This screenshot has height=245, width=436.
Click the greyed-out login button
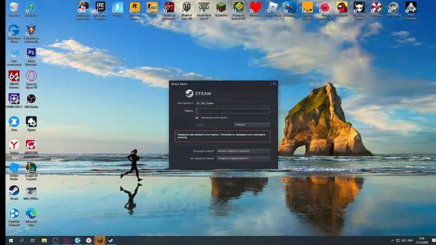213,125
